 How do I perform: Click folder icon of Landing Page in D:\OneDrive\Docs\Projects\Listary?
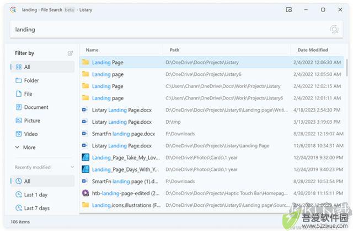coord(85,62)
